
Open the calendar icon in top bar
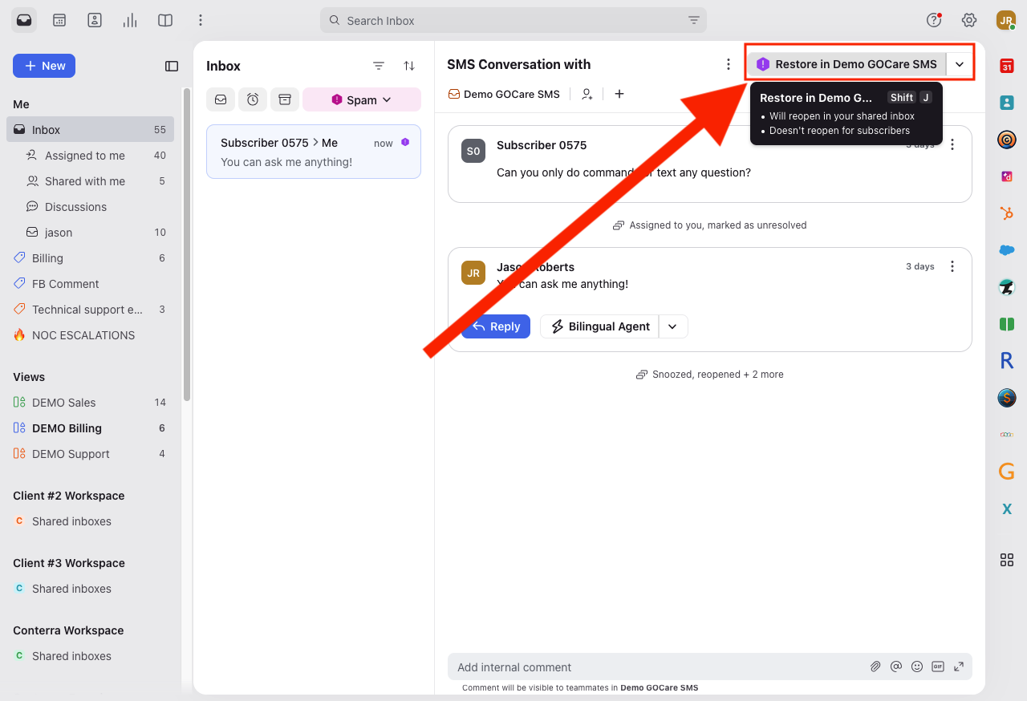click(x=59, y=20)
